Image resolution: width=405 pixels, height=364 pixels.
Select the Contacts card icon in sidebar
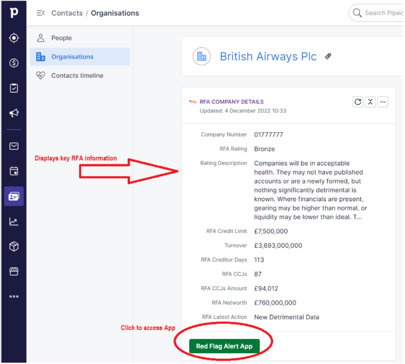[x=14, y=196]
